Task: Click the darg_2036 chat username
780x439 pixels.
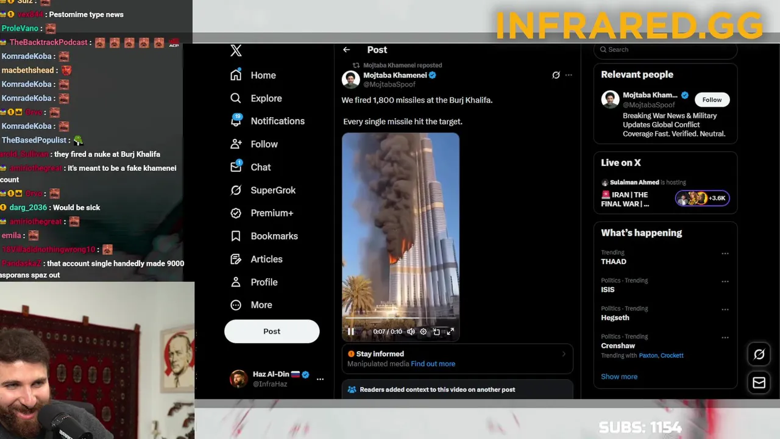Action: (x=28, y=208)
